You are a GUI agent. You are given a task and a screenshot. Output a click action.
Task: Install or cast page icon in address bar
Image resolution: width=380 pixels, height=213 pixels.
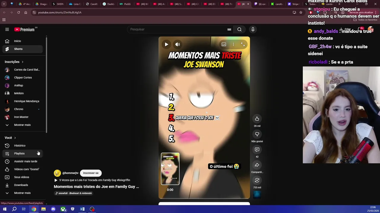pyautogui.click(x=294, y=12)
